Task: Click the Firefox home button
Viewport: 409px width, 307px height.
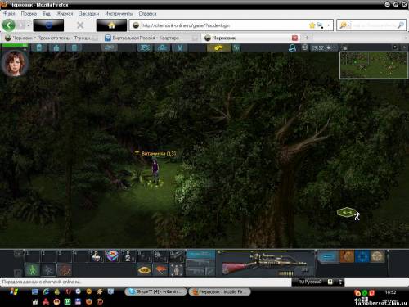Action: click(111, 25)
